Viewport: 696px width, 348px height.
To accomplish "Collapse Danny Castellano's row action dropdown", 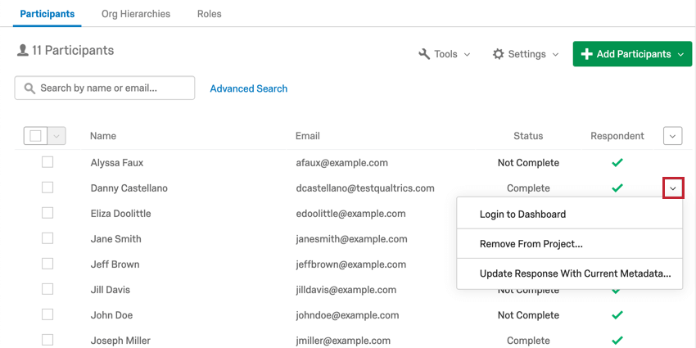I will click(673, 188).
